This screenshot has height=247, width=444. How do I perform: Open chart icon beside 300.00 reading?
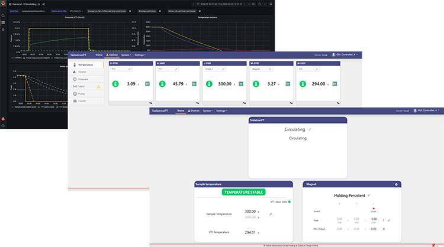[x=241, y=84]
